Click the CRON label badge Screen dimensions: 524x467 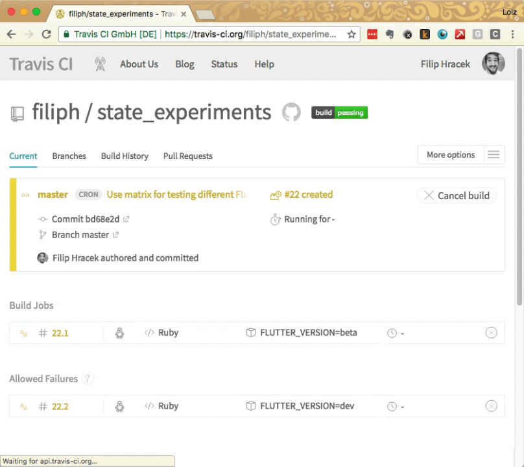[88, 195]
